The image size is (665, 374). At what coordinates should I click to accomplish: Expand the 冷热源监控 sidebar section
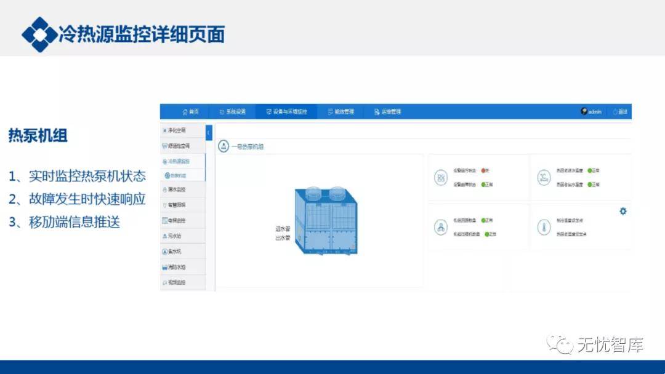[x=178, y=161]
